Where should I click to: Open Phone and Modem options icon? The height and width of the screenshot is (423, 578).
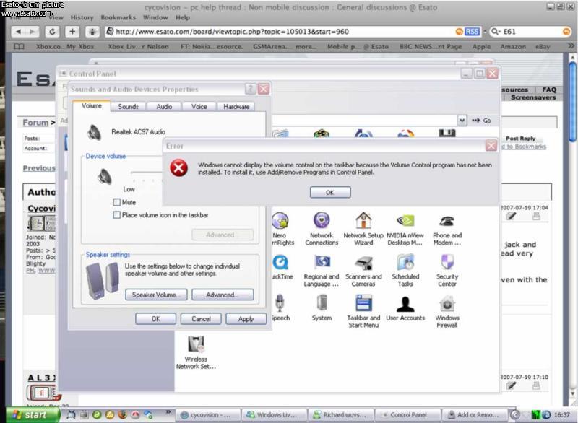447,229
